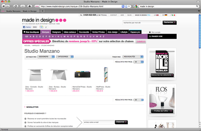Open the AIDE help link

(x=122, y=15)
